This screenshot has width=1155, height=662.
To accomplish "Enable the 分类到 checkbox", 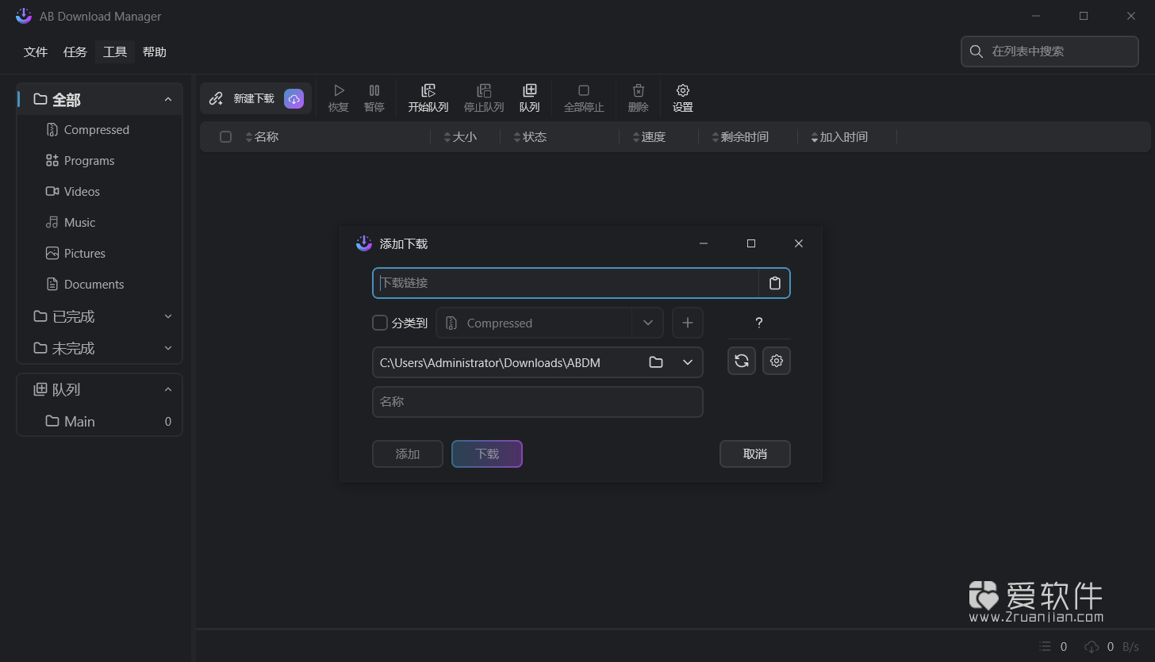I will (380, 323).
